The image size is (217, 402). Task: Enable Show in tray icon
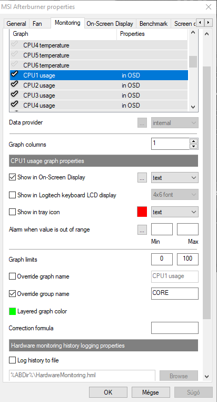click(12, 212)
